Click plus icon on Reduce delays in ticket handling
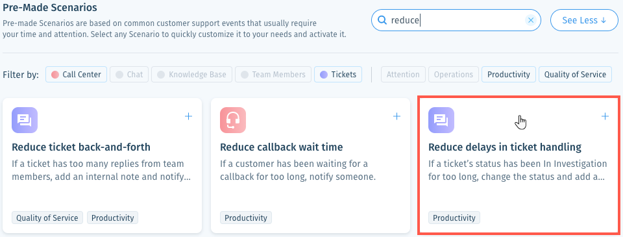Image resolution: width=623 pixels, height=237 pixels. [605, 116]
